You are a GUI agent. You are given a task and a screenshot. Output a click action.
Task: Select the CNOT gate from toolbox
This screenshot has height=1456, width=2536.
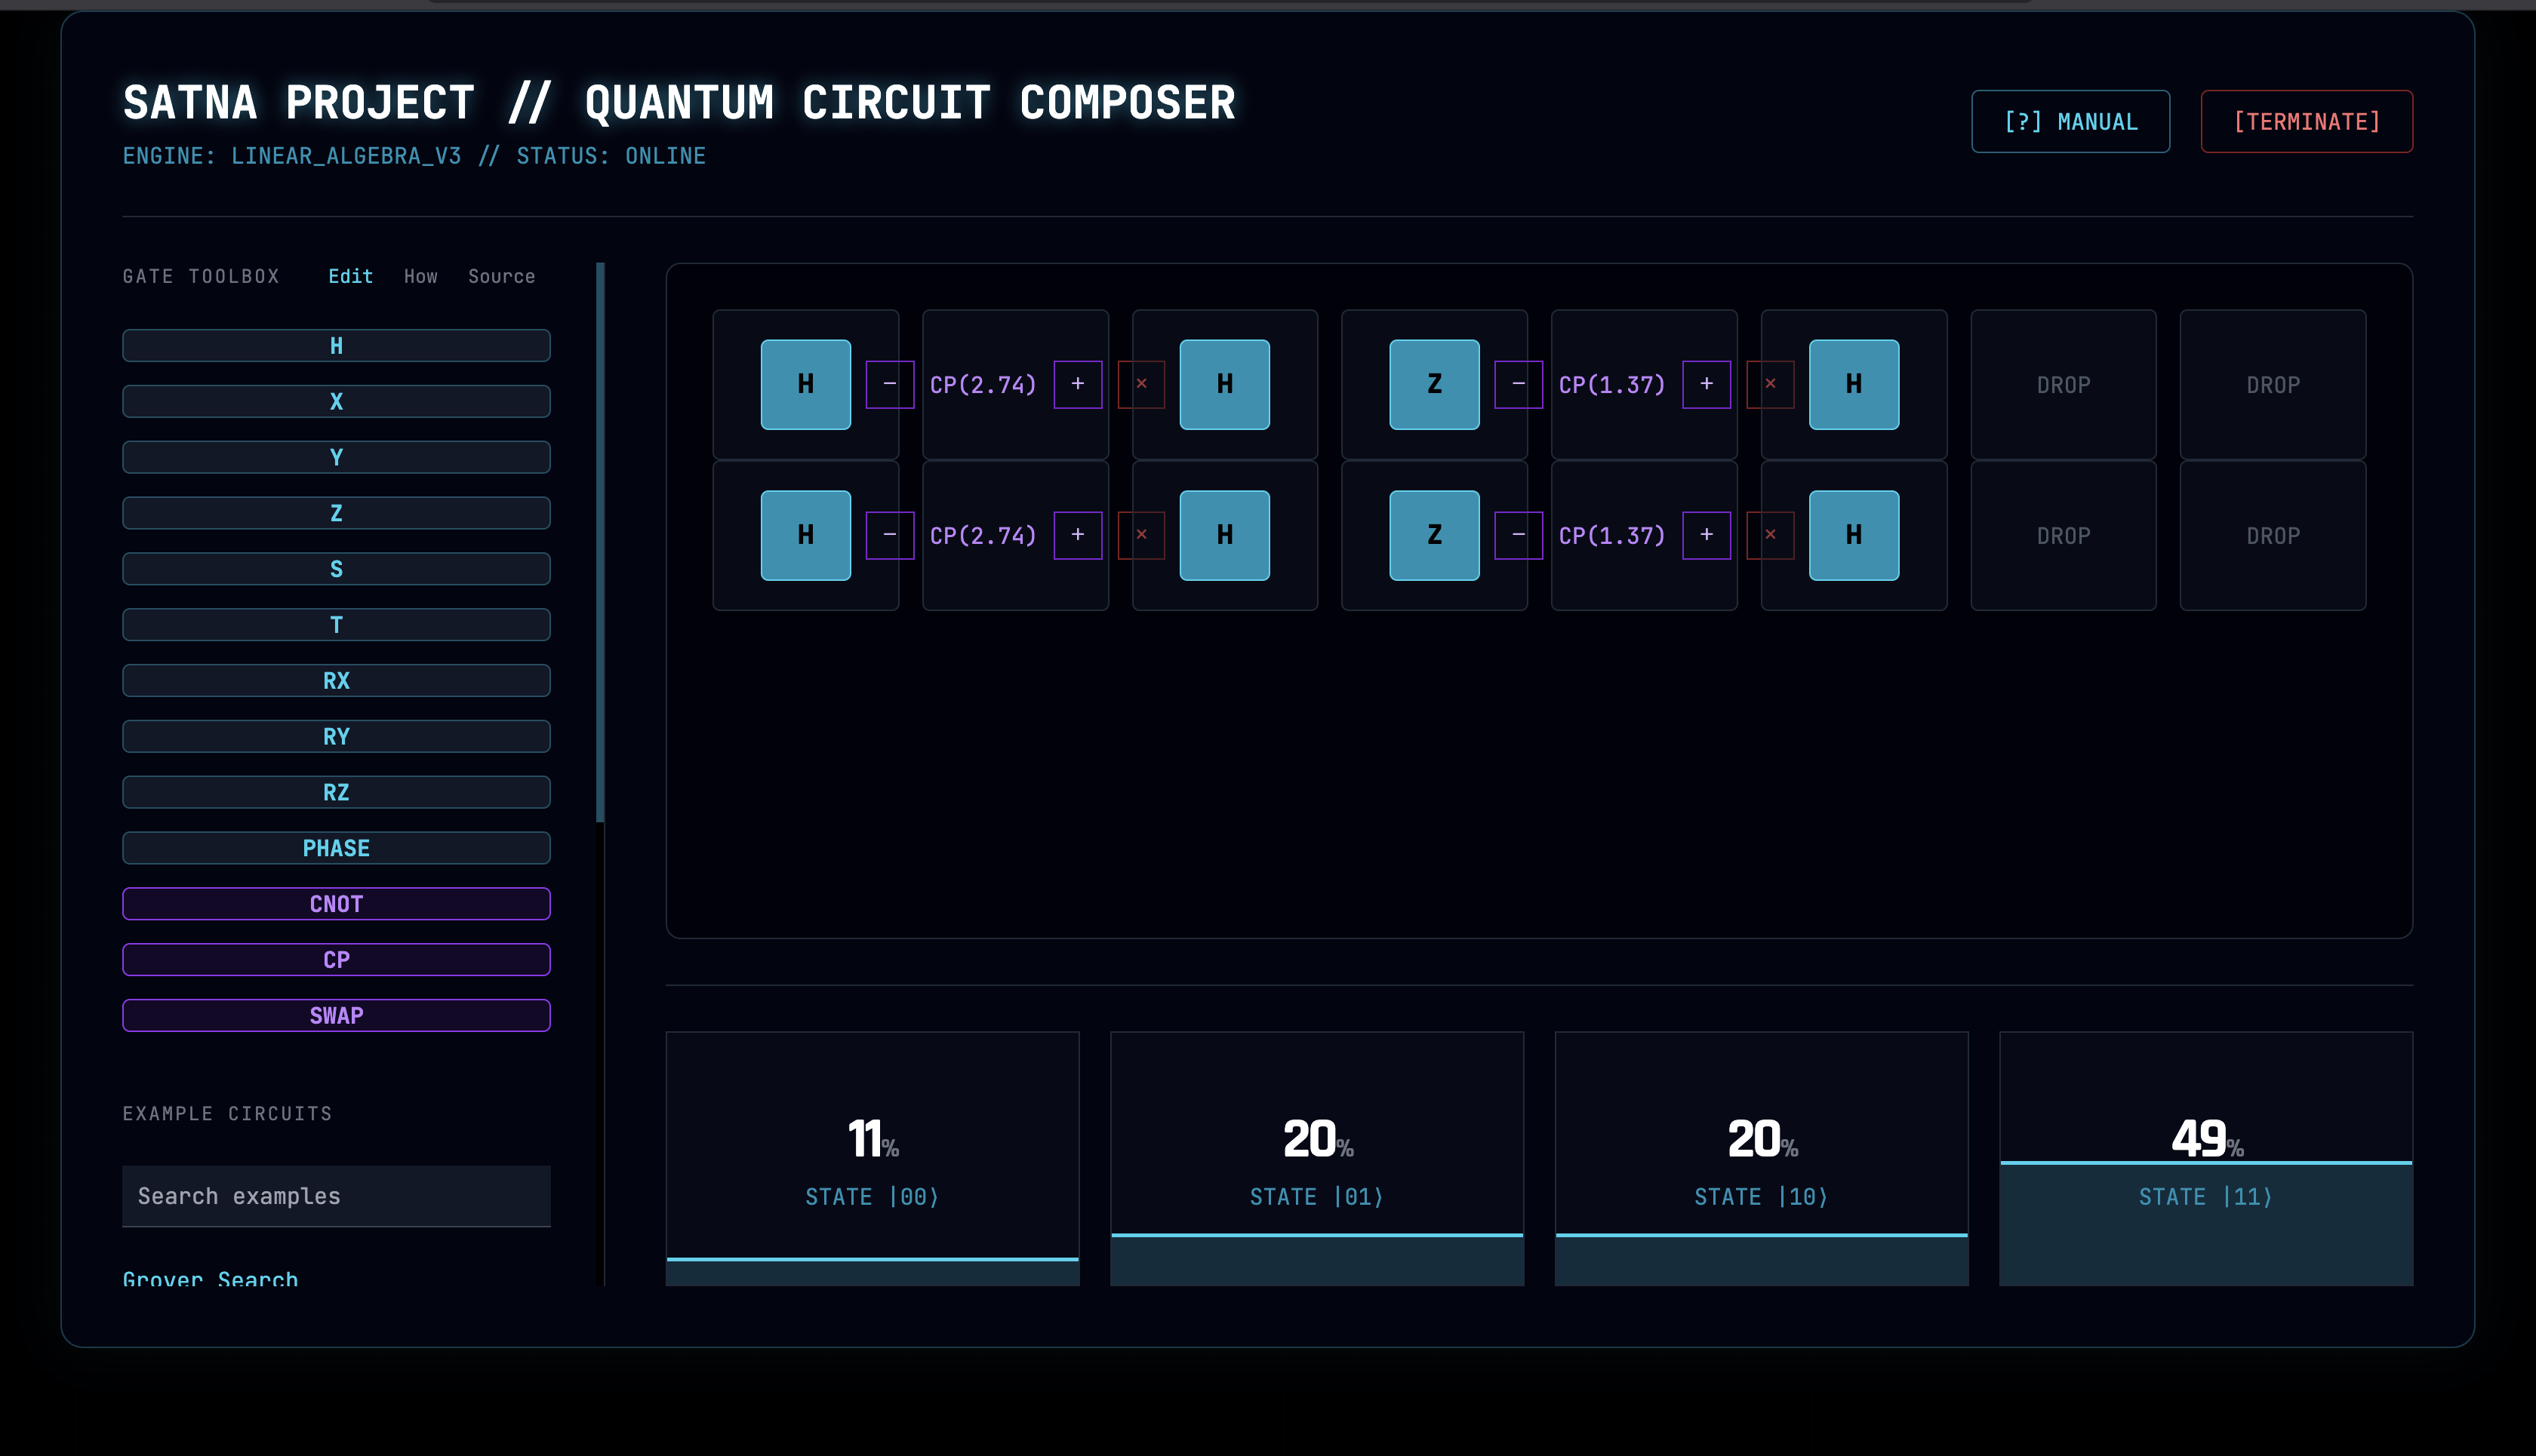[336, 904]
